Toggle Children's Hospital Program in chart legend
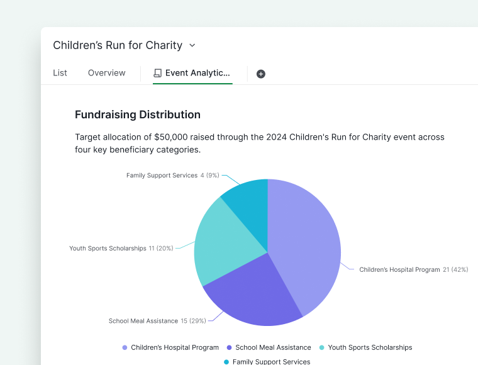This screenshot has height=365, width=478. [x=170, y=347]
